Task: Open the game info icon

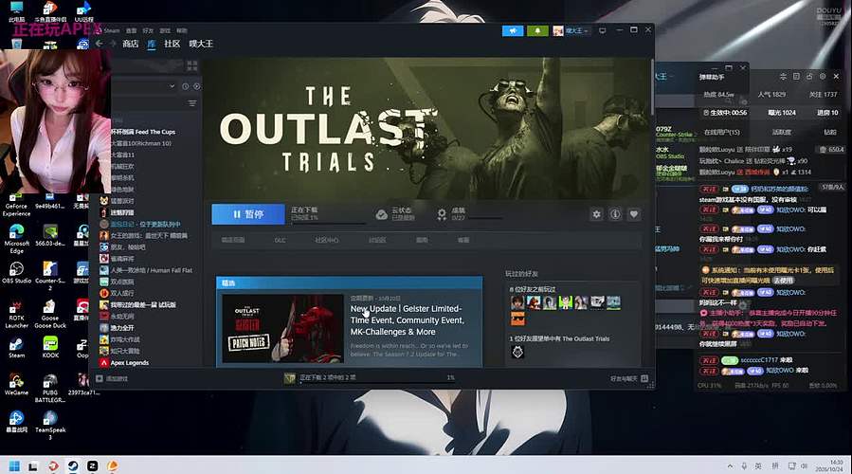Action: point(615,214)
